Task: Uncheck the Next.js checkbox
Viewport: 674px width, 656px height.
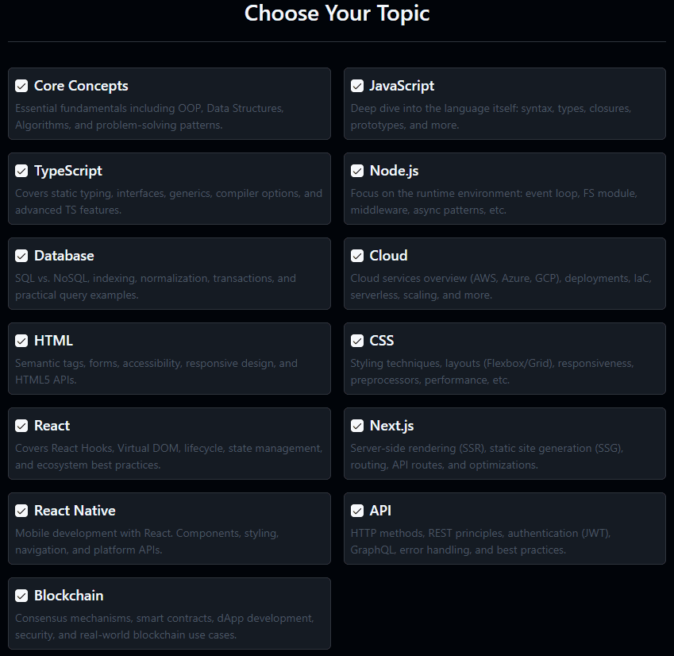Action: [x=357, y=425]
